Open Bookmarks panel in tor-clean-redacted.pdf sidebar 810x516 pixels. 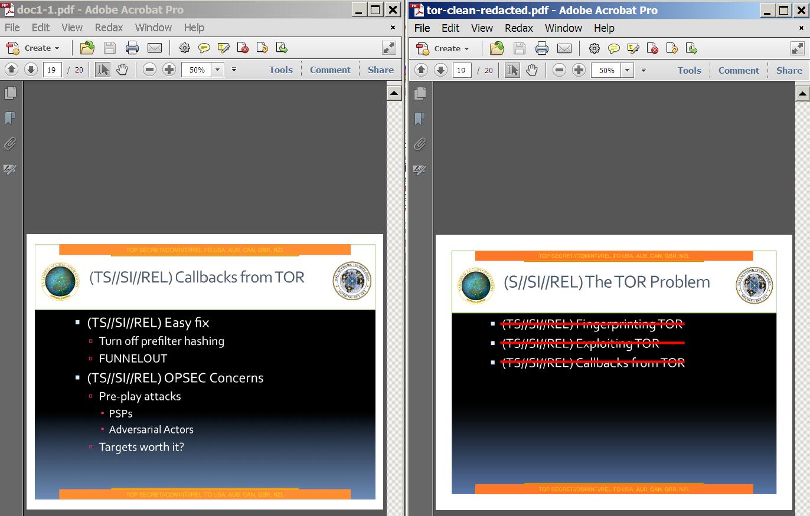[x=420, y=119]
